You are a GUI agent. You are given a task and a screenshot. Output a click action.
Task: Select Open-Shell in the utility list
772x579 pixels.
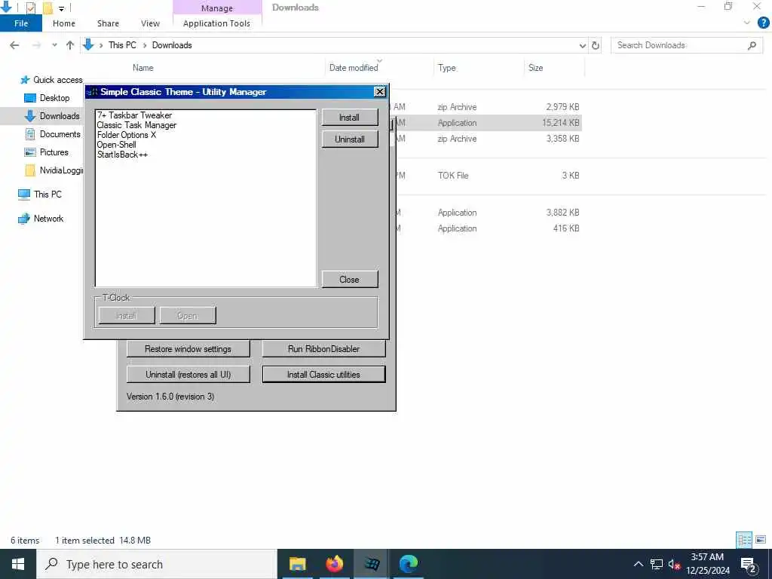pos(116,145)
